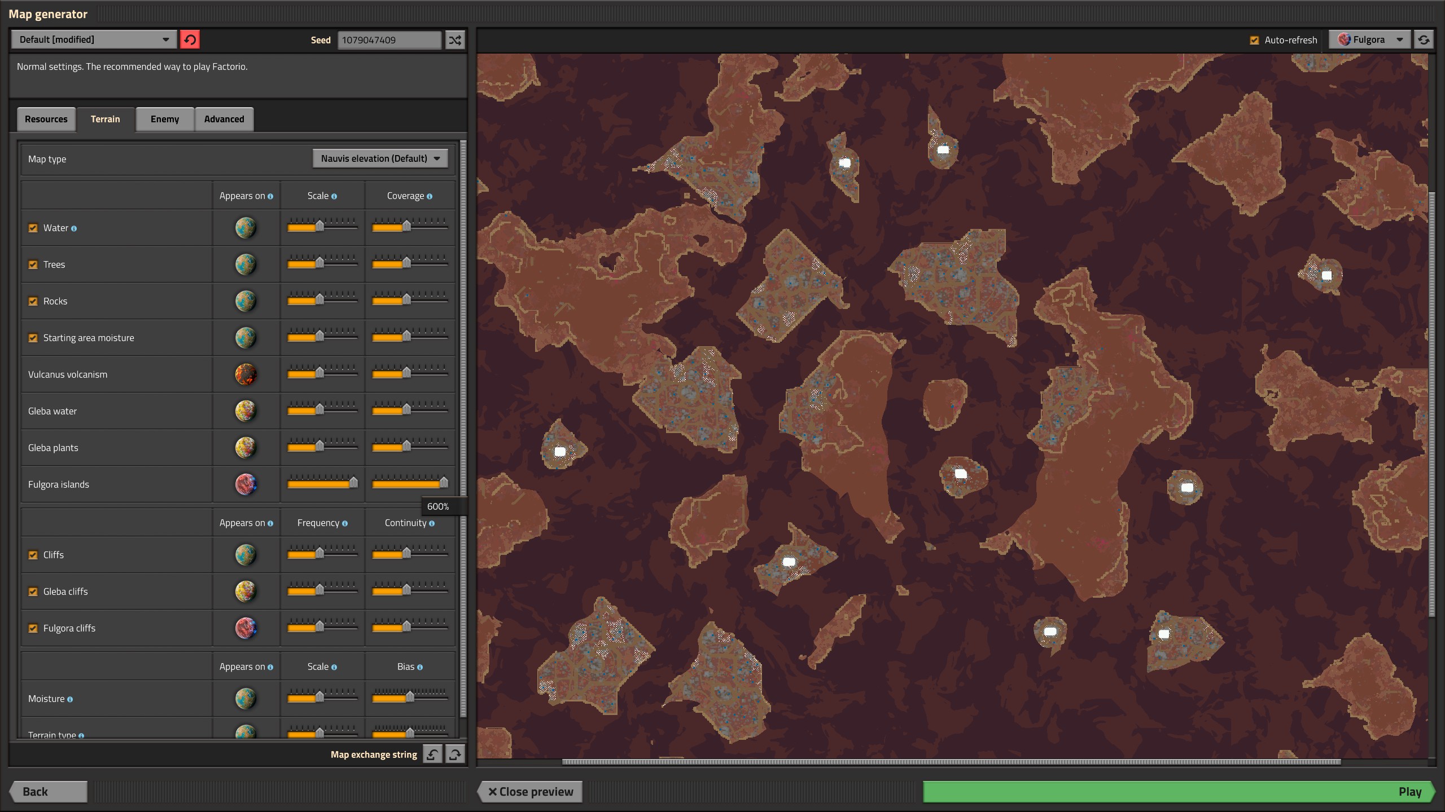Click the Moisture Bias slider

[x=410, y=697]
